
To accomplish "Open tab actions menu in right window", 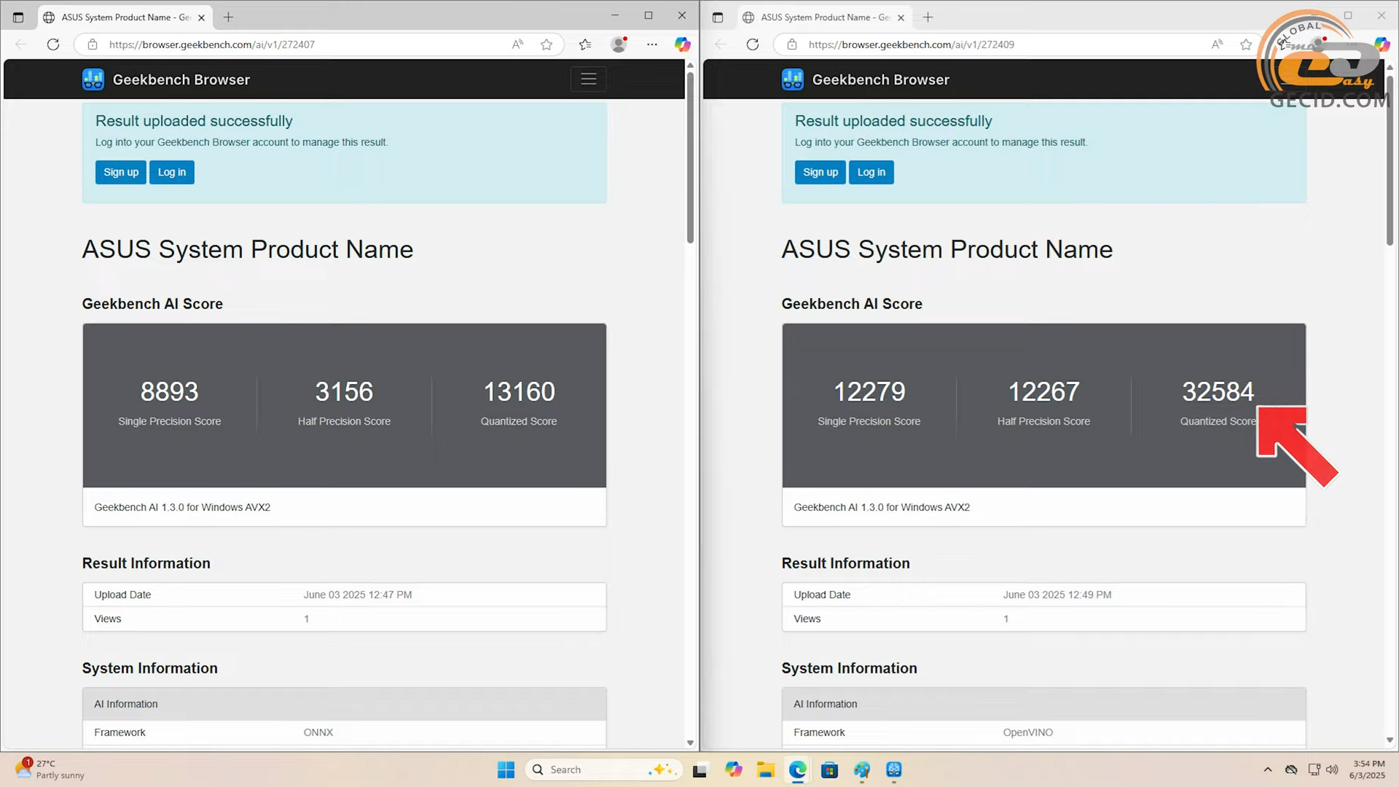I will point(718,17).
